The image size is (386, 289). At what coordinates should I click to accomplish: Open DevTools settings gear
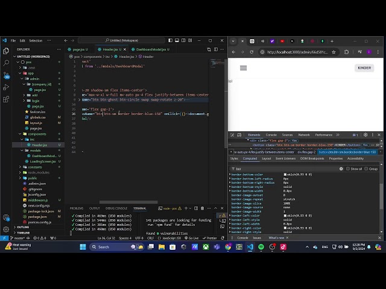pos(365,135)
